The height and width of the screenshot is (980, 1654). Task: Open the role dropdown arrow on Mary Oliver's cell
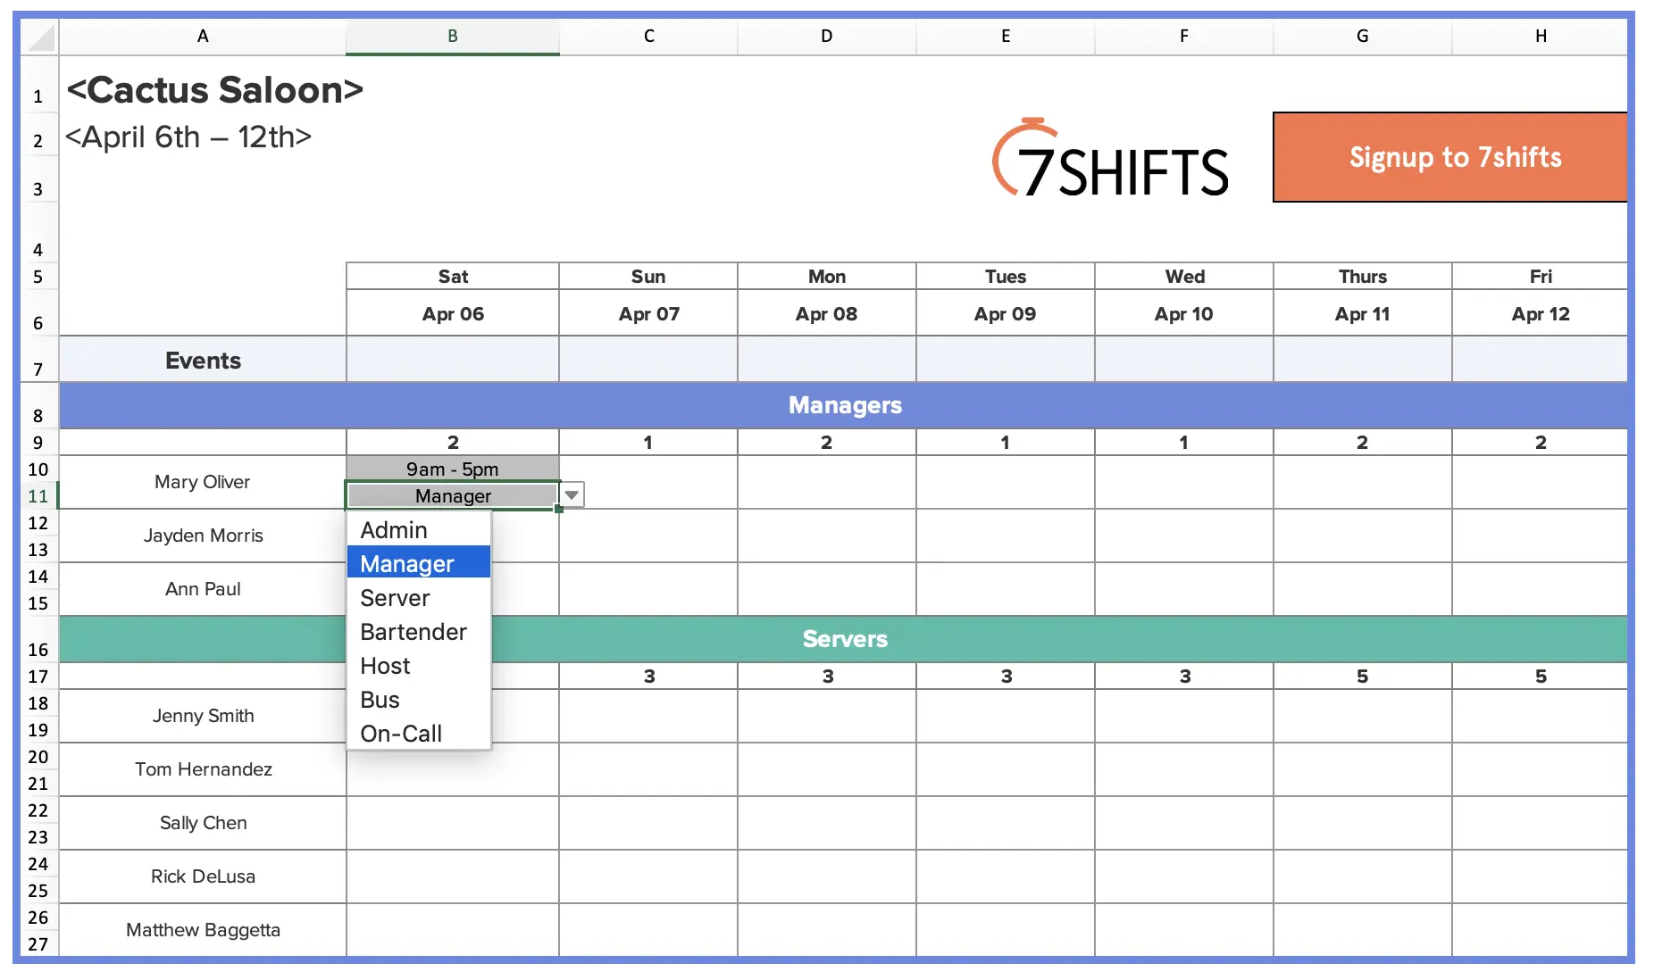click(571, 495)
